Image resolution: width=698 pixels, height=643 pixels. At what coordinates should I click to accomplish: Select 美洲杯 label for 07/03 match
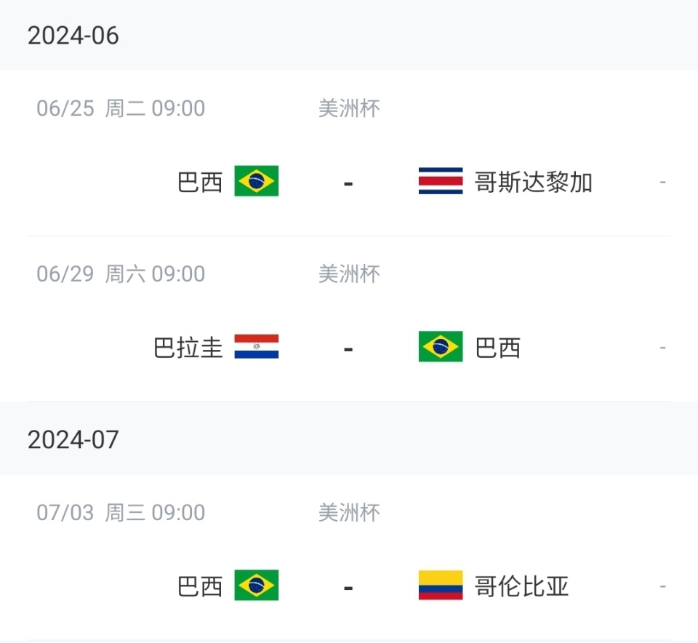pos(349,513)
